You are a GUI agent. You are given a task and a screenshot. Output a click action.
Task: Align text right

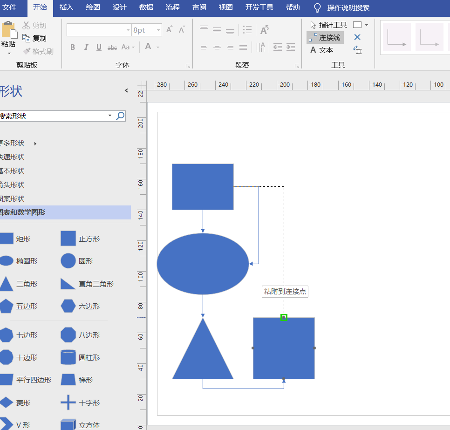(230, 47)
